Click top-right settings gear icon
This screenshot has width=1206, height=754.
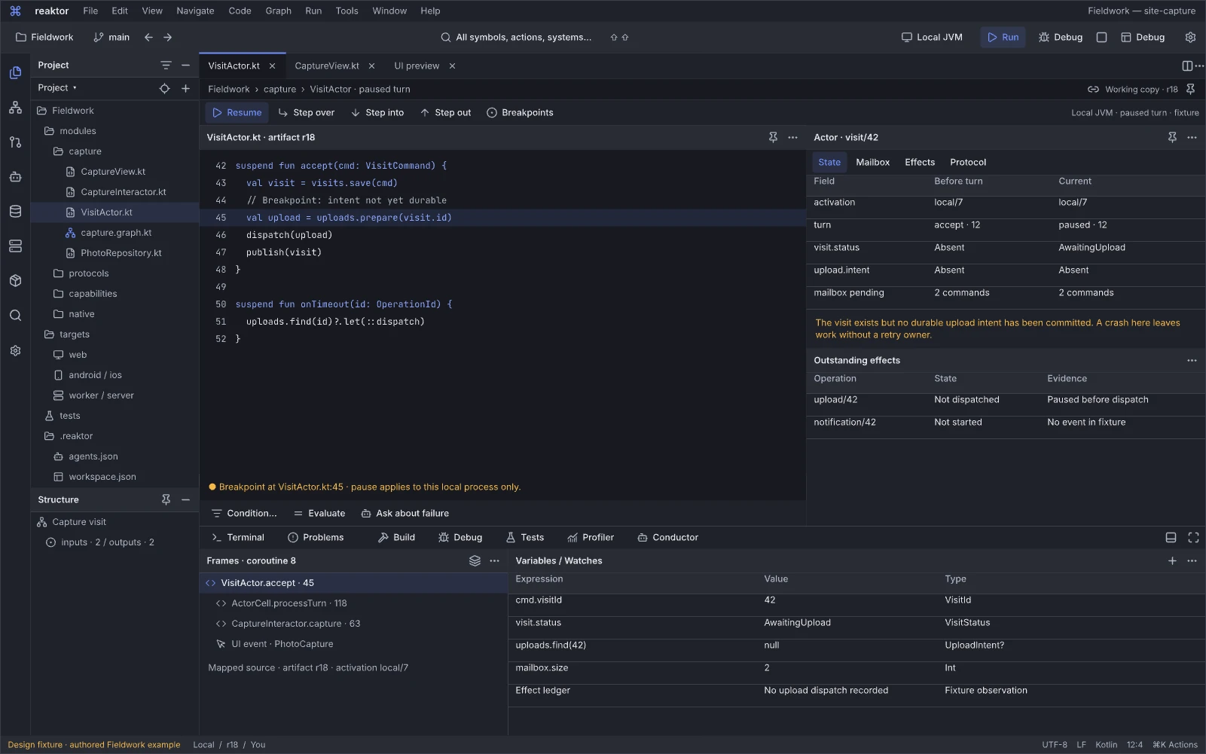1190,37
